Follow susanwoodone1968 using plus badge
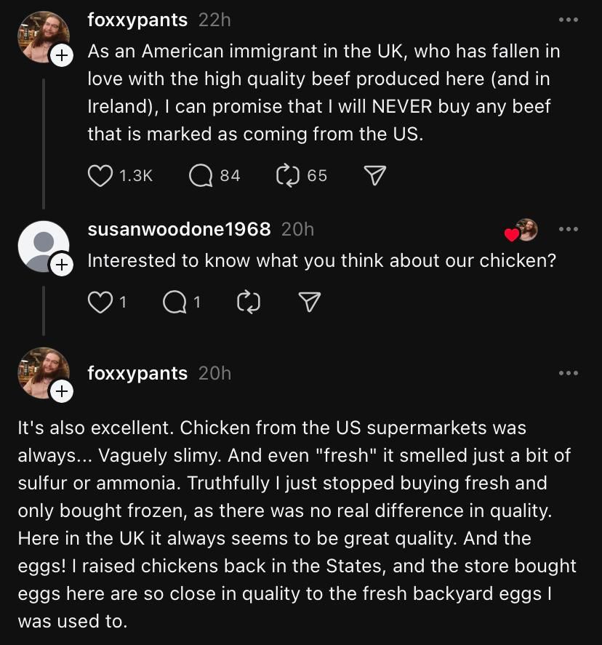The image size is (602, 645). point(62,265)
